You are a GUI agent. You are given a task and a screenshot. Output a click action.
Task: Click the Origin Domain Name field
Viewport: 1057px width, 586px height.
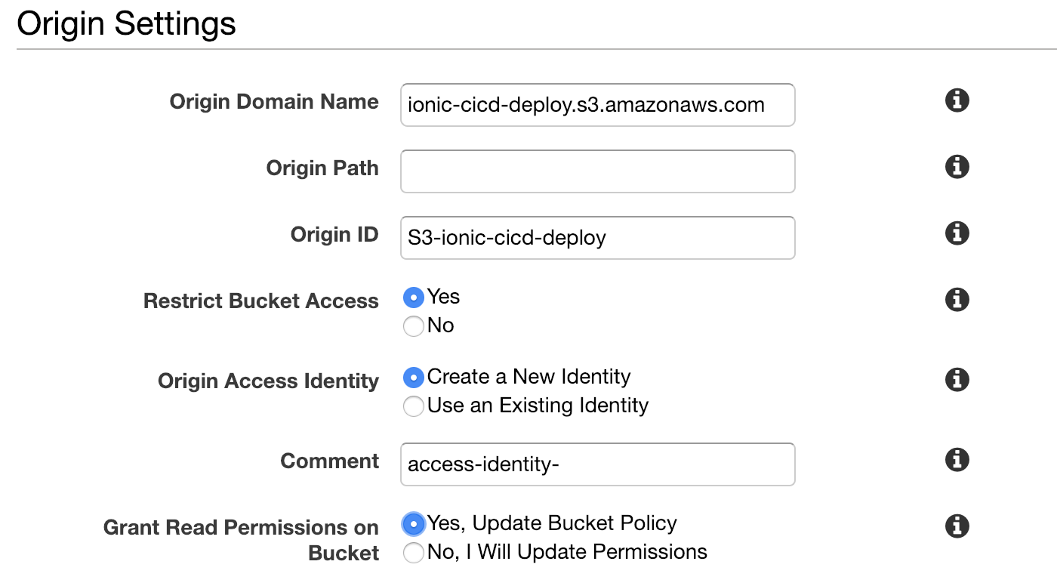click(x=597, y=105)
